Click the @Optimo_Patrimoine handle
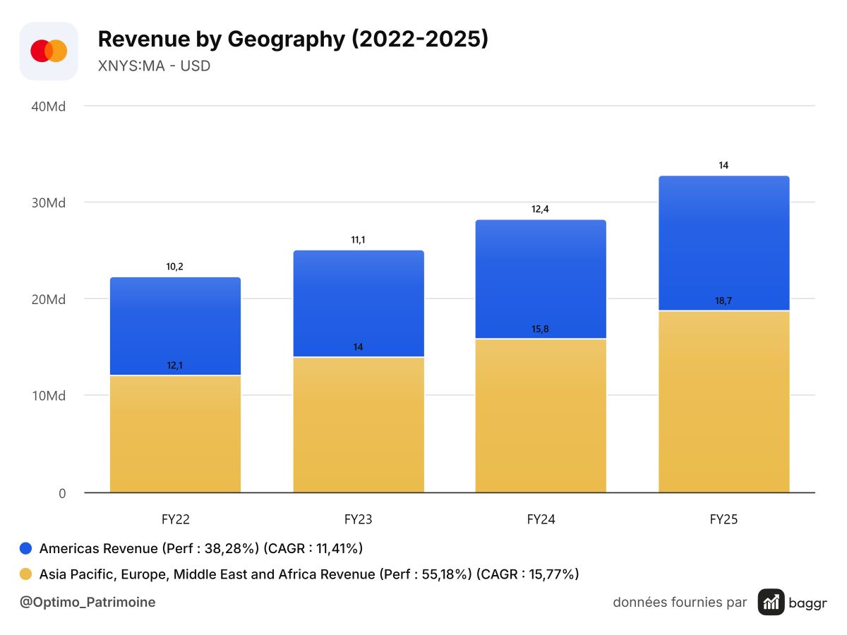 click(88, 602)
